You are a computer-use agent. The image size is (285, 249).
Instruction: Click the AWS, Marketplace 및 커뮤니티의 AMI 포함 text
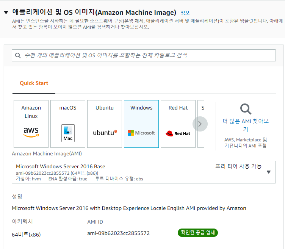246,143
